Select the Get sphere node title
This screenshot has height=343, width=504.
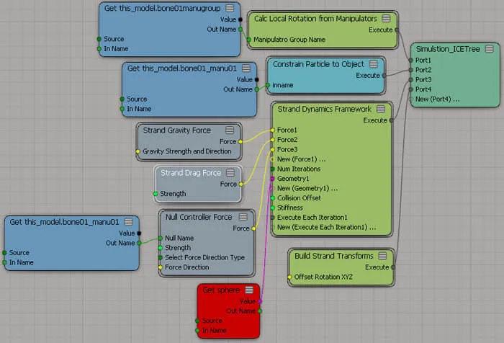click(221, 290)
